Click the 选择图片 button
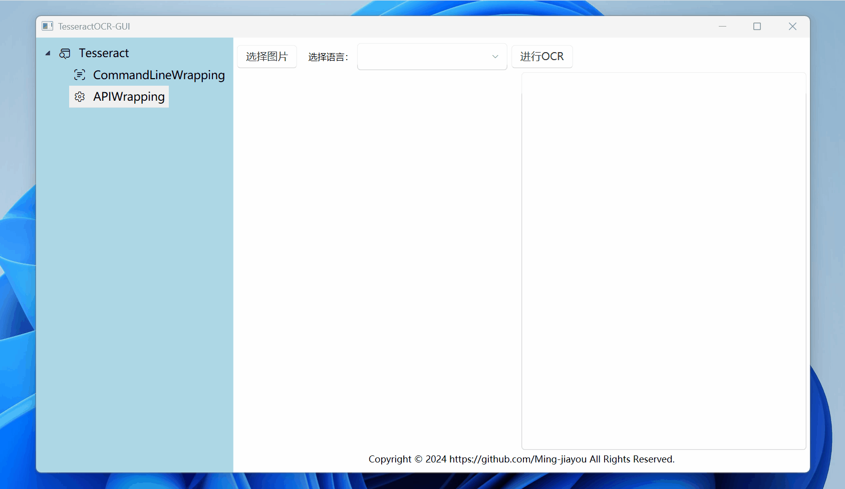The width and height of the screenshot is (845, 489). click(x=267, y=57)
